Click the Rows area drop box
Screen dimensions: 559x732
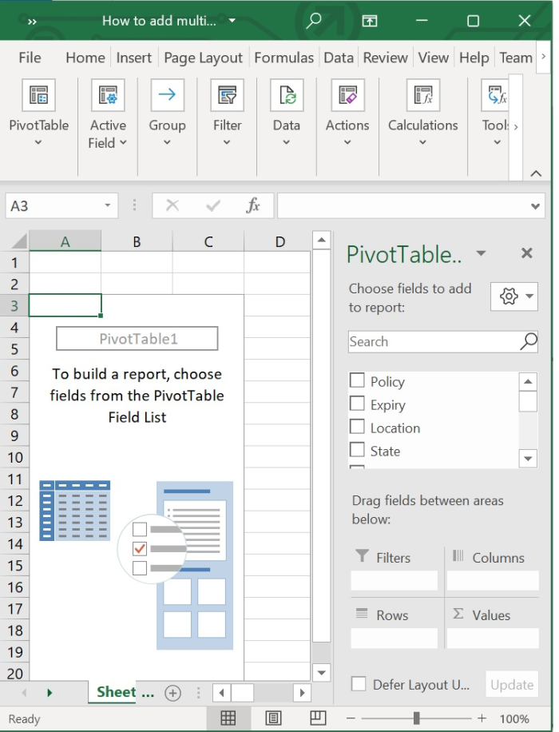coord(394,638)
